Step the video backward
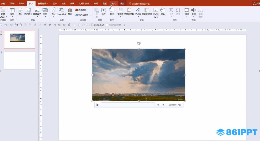Screen dimensions: 260x141 point(158,105)
